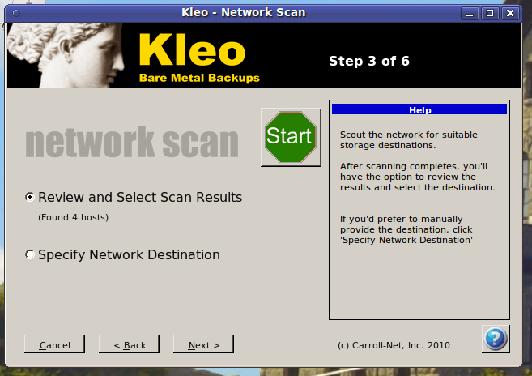
Task: Choose the Specify Network Destination radio option
Action: (x=30, y=254)
